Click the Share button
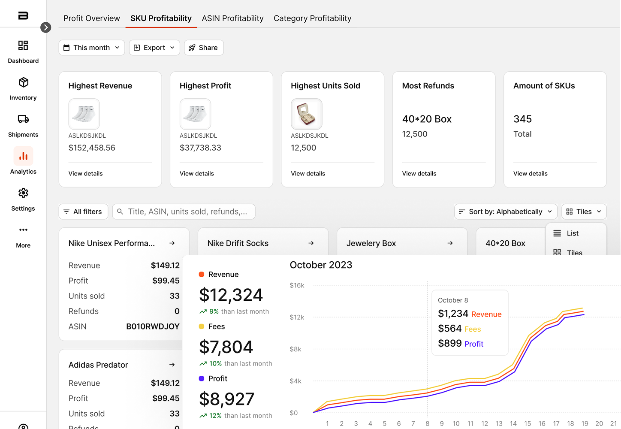The image size is (621, 429). (x=204, y=48)
